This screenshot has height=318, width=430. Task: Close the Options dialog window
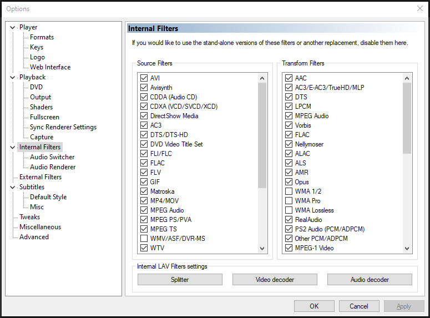(x=419, y=8)
